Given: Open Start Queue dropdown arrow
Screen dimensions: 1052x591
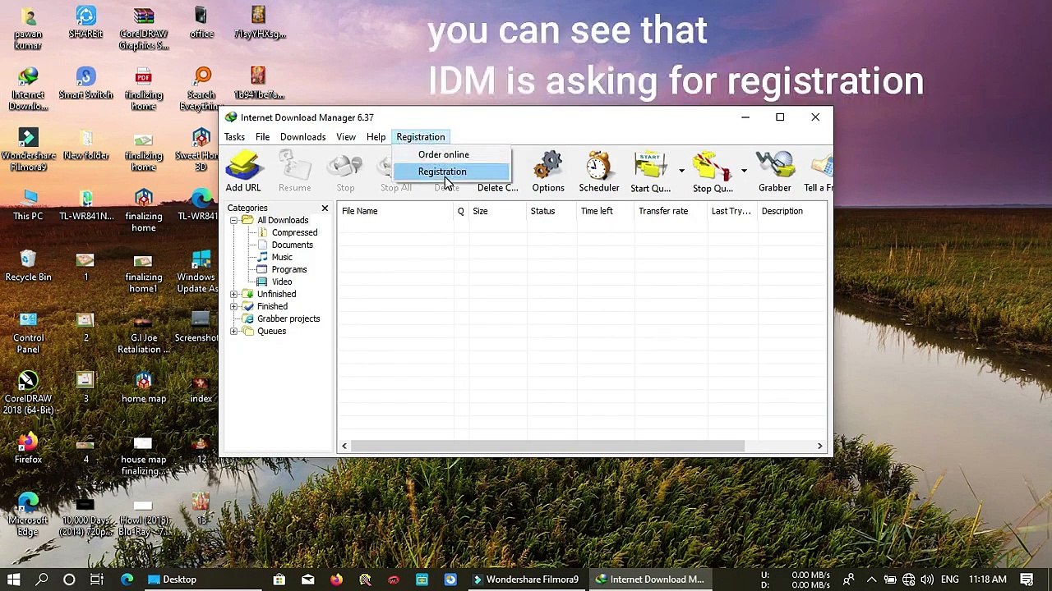Looking at the screenshot, I should pos(681,172).
